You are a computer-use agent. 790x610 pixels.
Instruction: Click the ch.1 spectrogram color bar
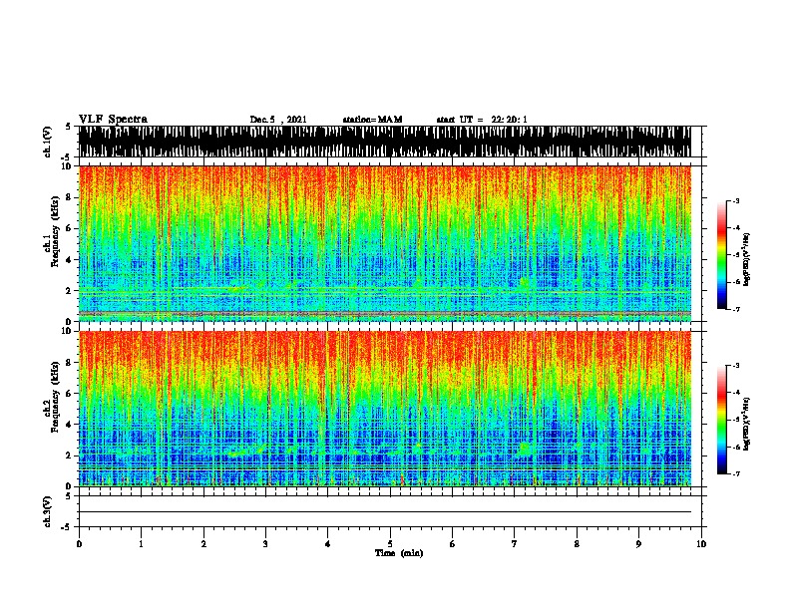722,255
